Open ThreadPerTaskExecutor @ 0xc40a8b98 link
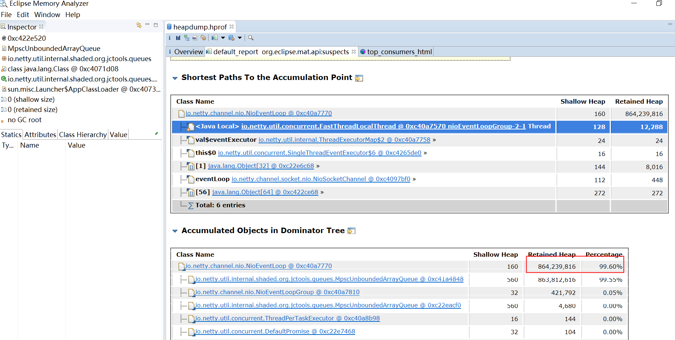 [288, 318]
